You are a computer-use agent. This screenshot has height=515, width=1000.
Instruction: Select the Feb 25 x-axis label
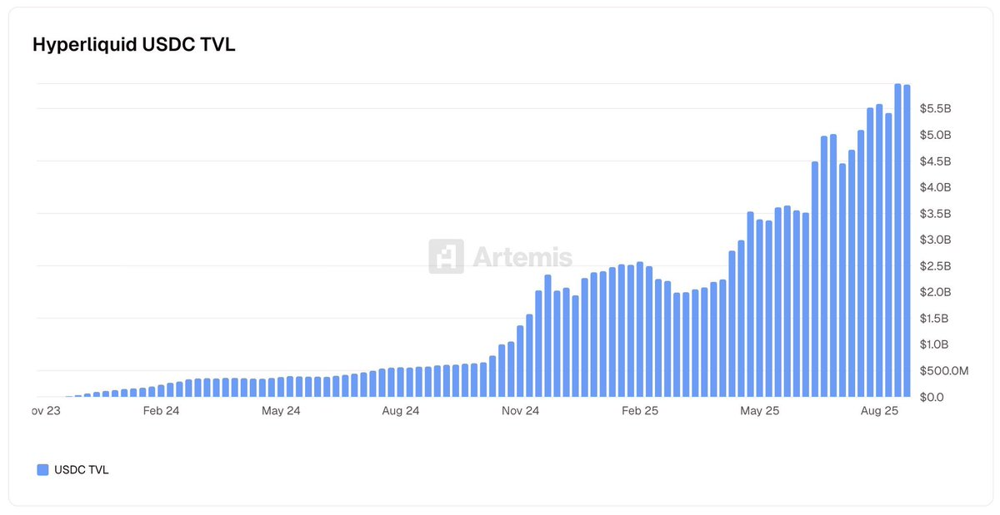(x=641, y=411)
